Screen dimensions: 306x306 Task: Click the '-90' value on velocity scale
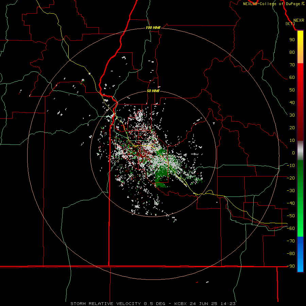click(x=291, y=266)
